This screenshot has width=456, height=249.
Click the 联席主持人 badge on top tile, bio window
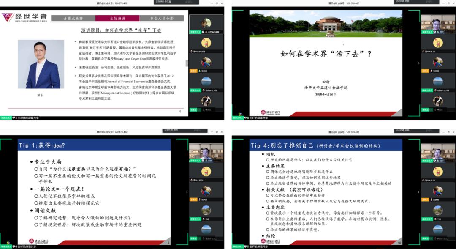(195, 32)
